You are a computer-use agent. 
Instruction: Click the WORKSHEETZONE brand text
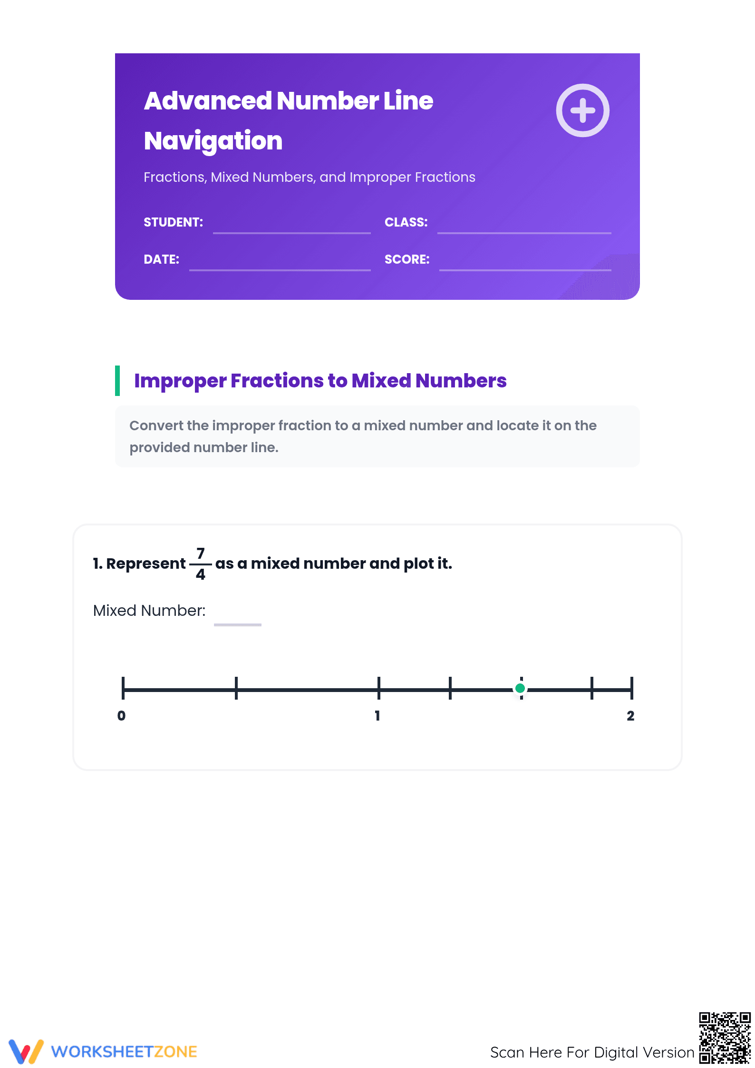click(124, 1052)
